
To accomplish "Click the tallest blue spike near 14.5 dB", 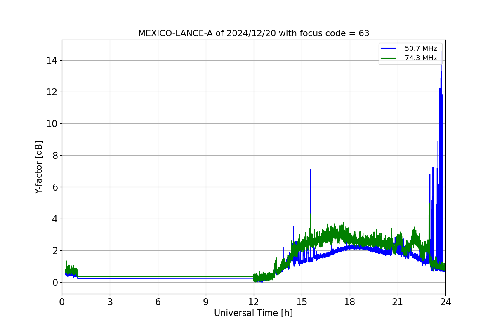I will pyautogui.click(x=441, y=52).
